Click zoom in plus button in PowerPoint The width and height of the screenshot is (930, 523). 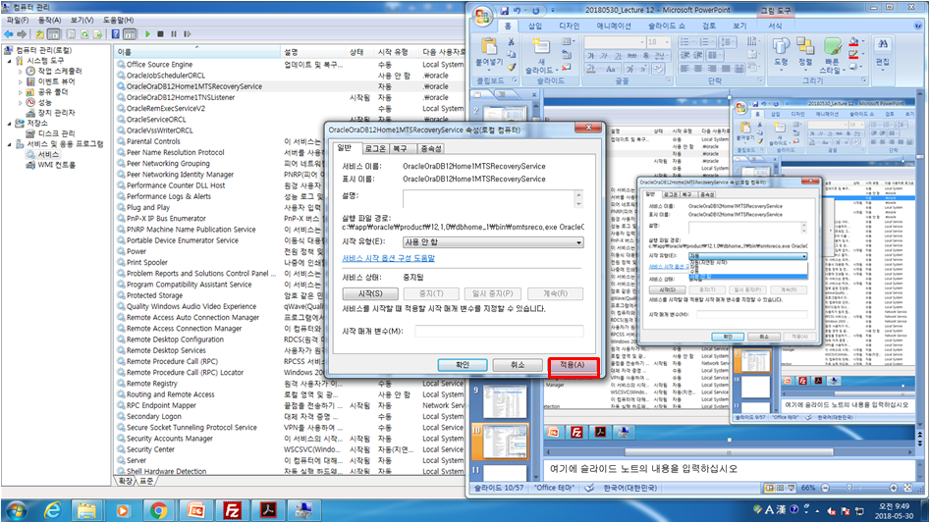(894, 488)
